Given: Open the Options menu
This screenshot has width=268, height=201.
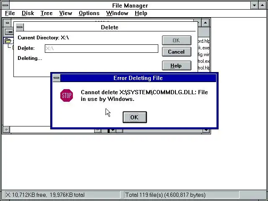Looking at the screenshot, I should [x=89, y=13].
